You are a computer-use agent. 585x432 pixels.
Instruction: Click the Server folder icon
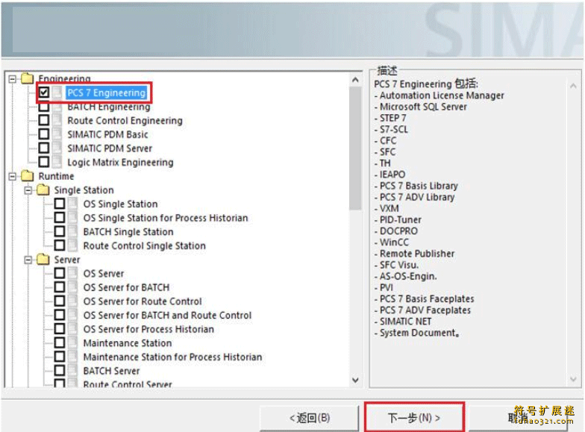point(43,260)
